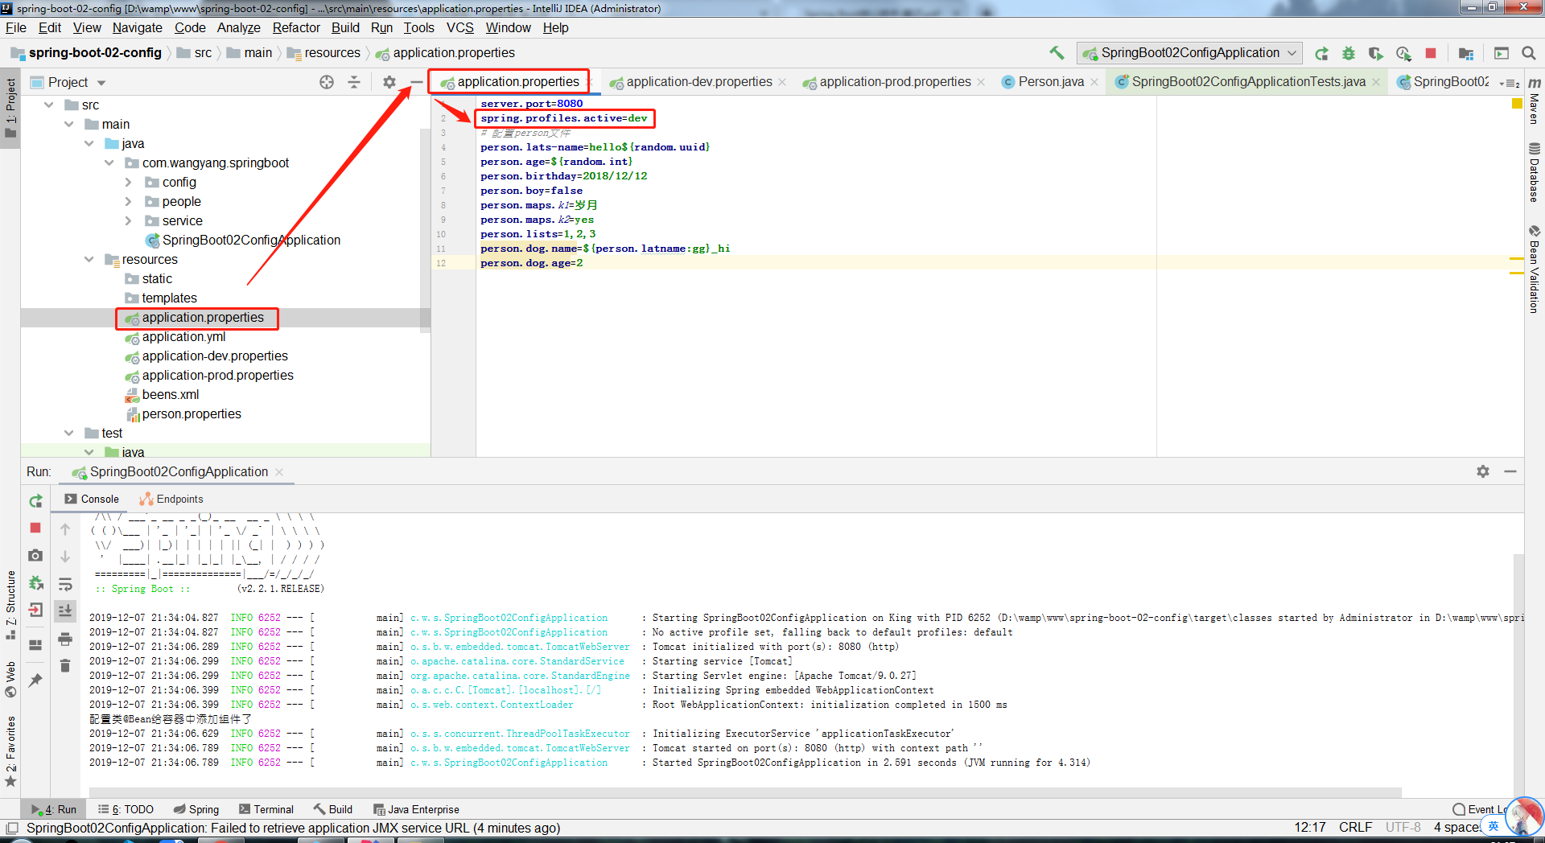
Task: Collapse the resources folder
Action: coord(89,259)
